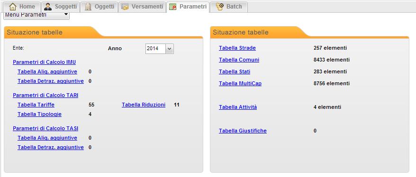Click the Parametri tab icon

[x=173, y=7]
